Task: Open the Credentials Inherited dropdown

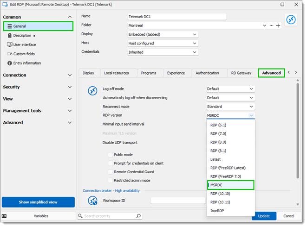Action: coord(163,52)
